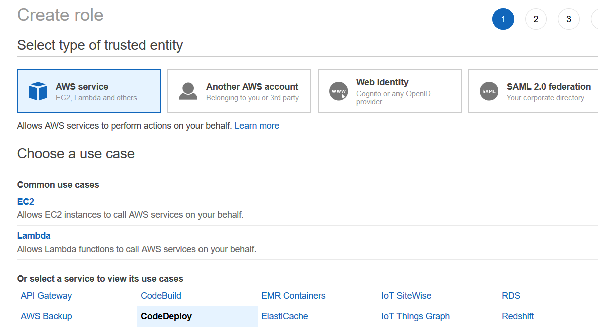Choose SAML 2.0 federation trusted entity
The width and height of the screenshot is (598, 332).
coord(533,91)
